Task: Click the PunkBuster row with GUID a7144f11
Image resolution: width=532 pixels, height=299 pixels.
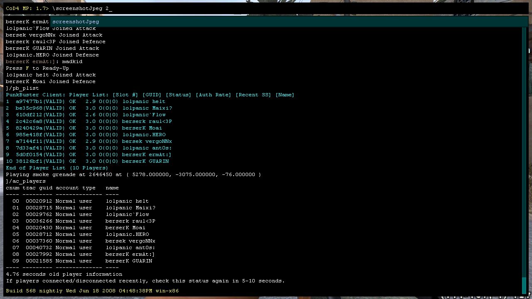Action: [x=89, y=141]
